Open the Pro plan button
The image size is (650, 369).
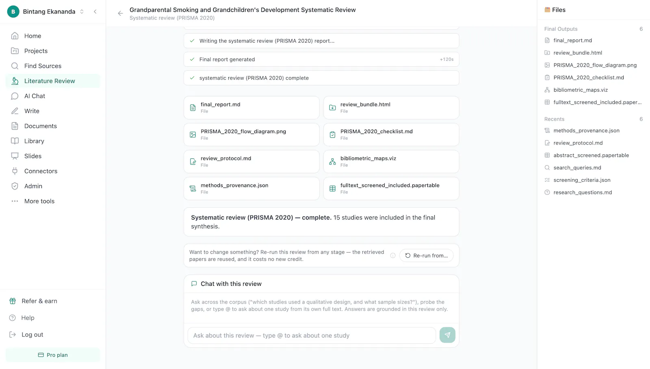click(53, 355)
